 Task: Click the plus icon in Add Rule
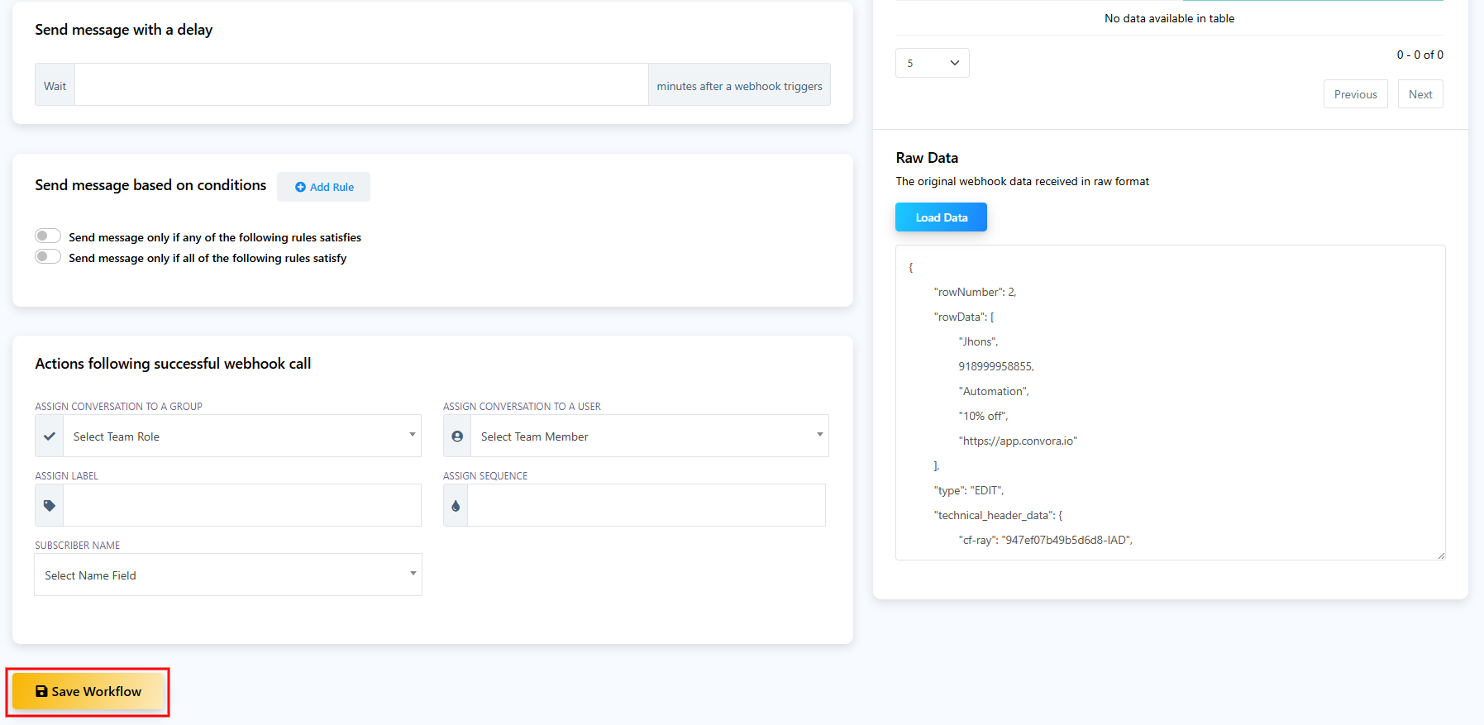(300, 188)
